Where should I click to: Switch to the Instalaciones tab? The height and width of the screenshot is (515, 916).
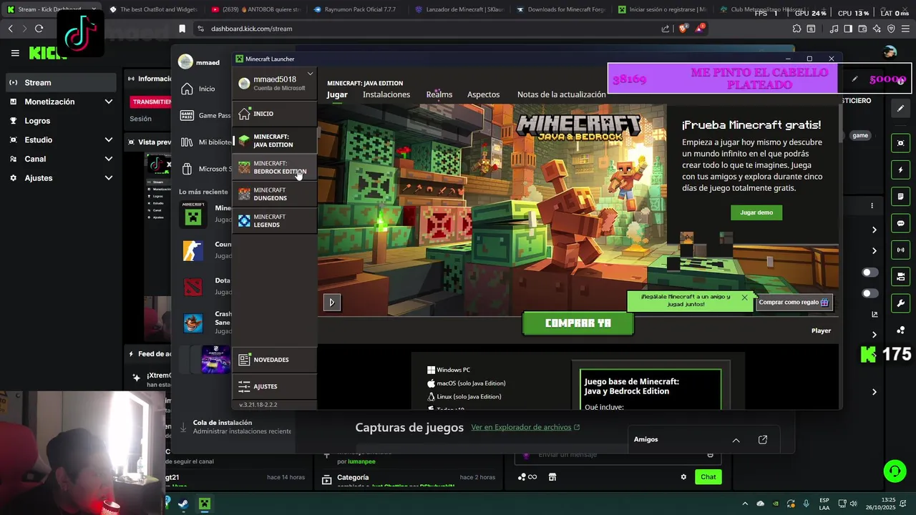point(386,94)
